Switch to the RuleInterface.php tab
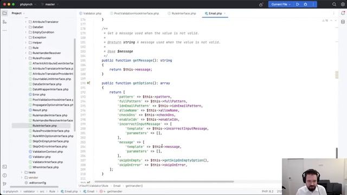The height and width of the screenshot is (195, 347). (182, 14)
